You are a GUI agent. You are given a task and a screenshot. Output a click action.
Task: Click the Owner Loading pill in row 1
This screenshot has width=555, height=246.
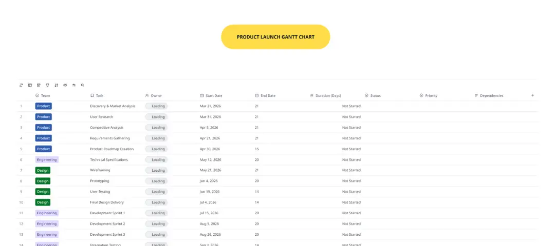click(156, 106)
